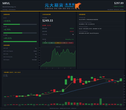Click the Strong Buy segment of rating bar
The height and width of the screenshot is (110, 126).
[x=45, y=43]
